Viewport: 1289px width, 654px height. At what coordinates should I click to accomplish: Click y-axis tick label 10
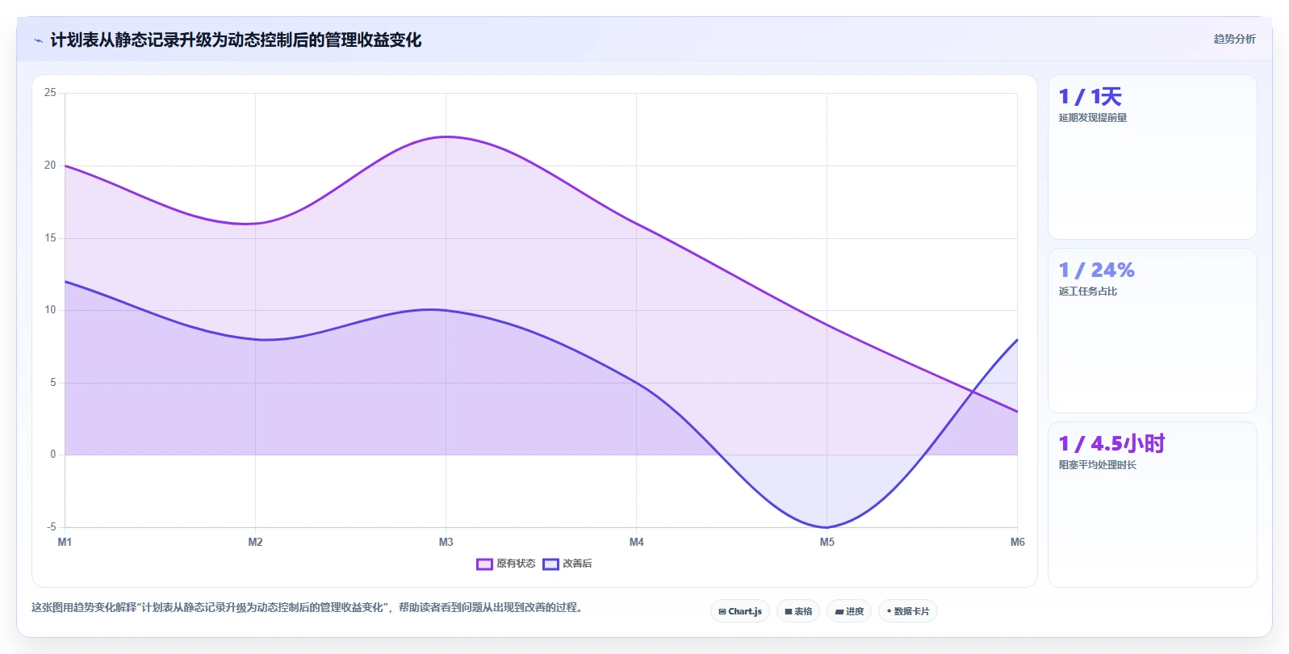pos(50,310)
